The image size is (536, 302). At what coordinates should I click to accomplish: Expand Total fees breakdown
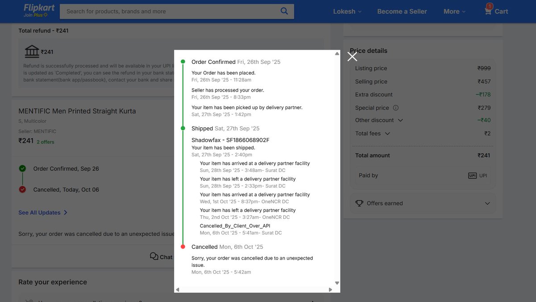point(387,134)
